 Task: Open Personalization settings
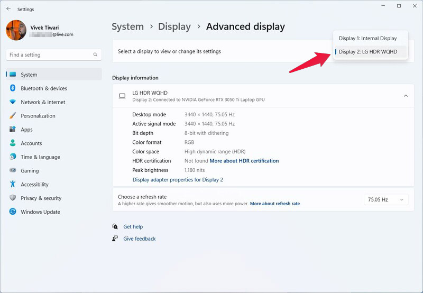[x=54, y=116]
